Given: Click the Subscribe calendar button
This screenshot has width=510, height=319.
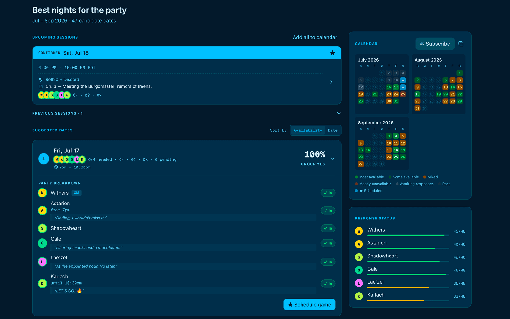Looking at the screenshot, I should pyautogui.click(x=435, y=44).
